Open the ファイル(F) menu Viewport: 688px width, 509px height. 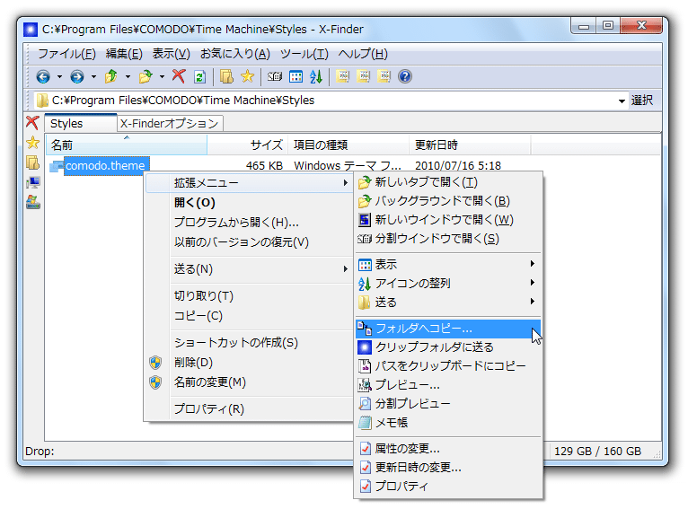click(x=66, y=54)
